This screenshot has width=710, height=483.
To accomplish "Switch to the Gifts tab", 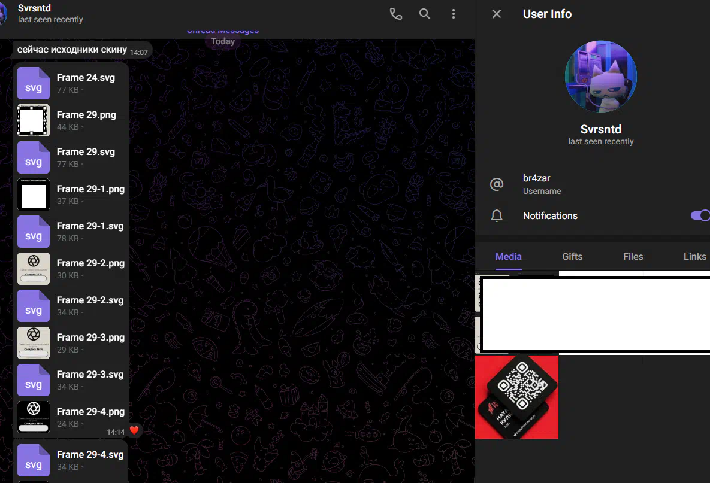I will click(x=572, y=256).
